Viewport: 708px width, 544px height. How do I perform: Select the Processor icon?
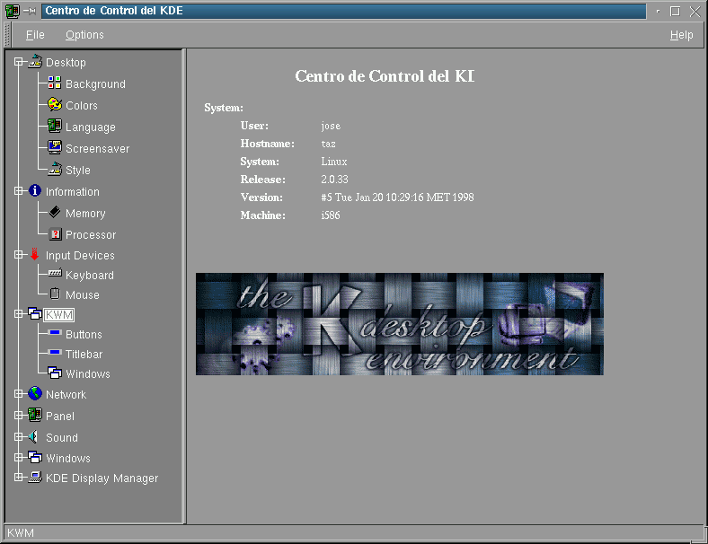pos(55,234)
